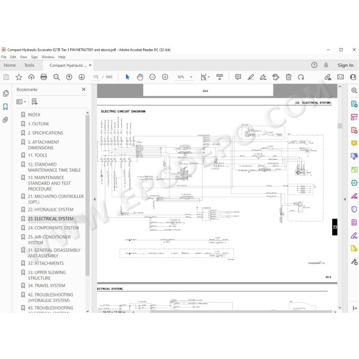Open the File menu
359x359 pixels.
pos(4,57)
